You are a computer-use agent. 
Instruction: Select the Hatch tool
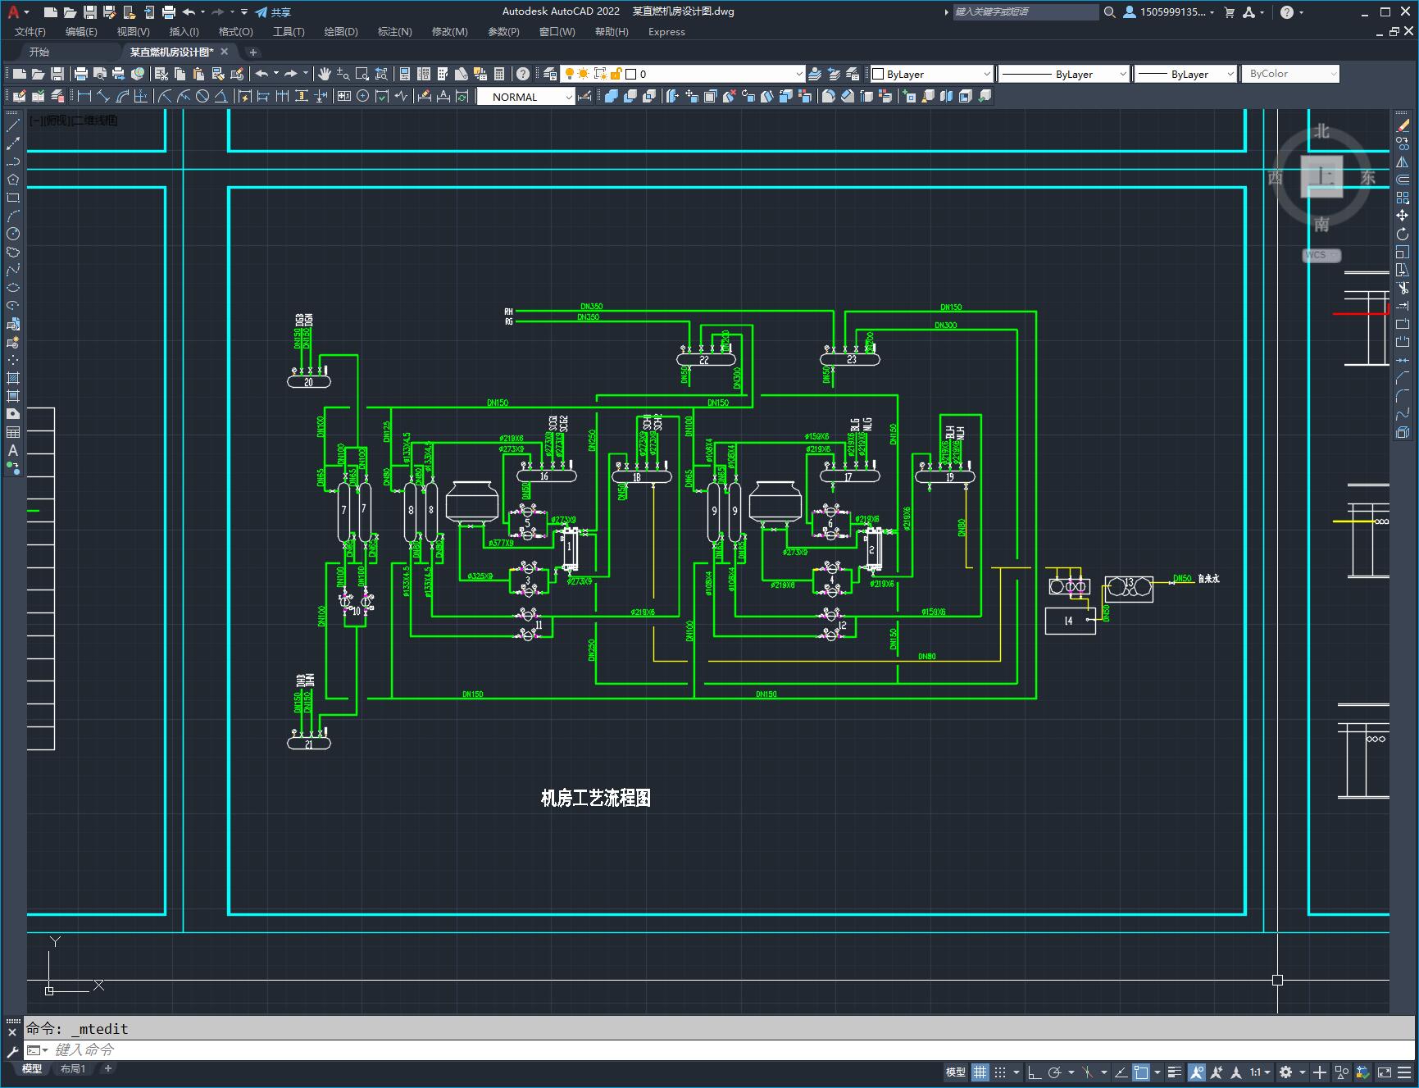point(13,378)
